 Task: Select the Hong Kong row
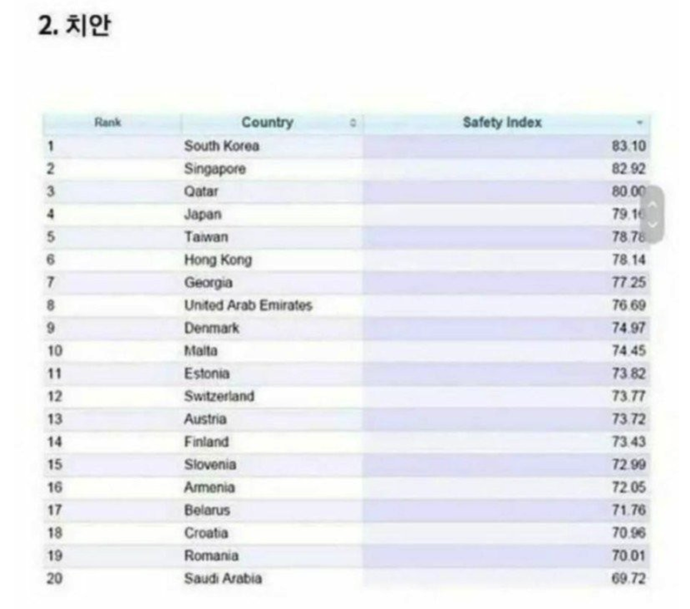click(346, 260)
